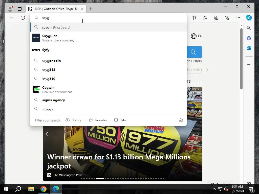This screenshot has height=194, width=259.
Task: Close the MSN tab
Action: tap(82, 9)
